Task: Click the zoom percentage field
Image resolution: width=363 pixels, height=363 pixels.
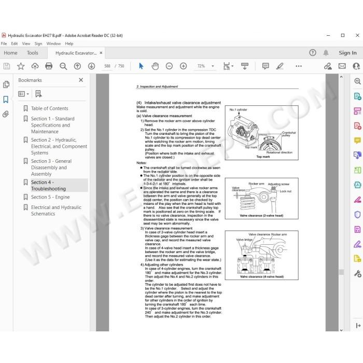Action: click(x=201, y=66)
